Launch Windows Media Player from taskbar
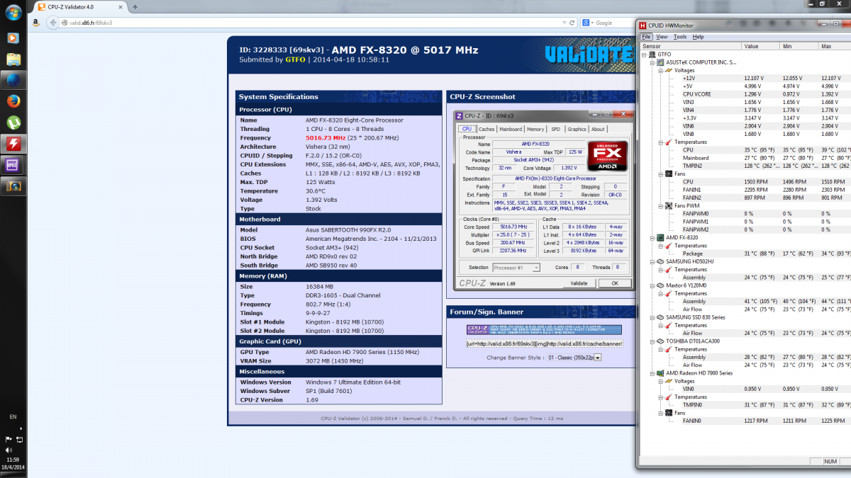 [13, 38]
